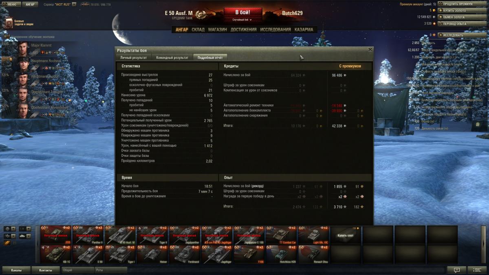The width and height of the screenshot is (489, 275).
Task: Click the Butch629 player name
Action: tap(292, 13)
